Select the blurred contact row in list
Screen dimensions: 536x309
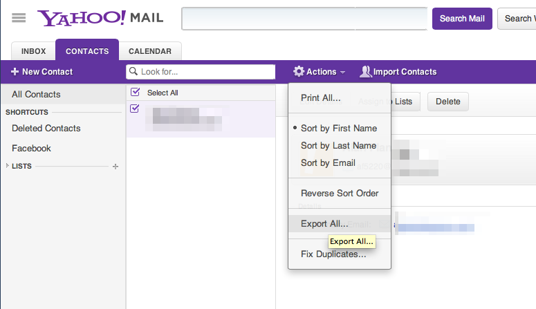(201, 119)
